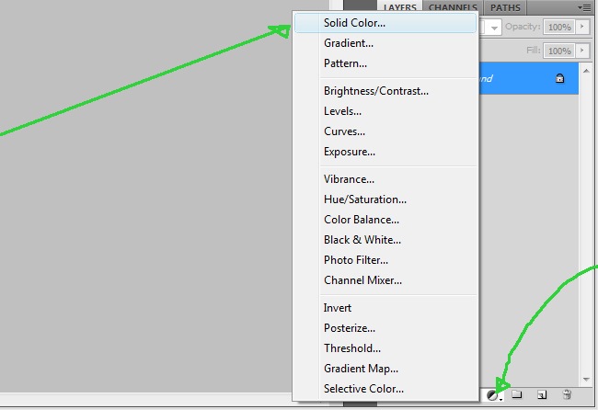
Task: Expand the Fill slider arrow
Action: tap(582, 51)
